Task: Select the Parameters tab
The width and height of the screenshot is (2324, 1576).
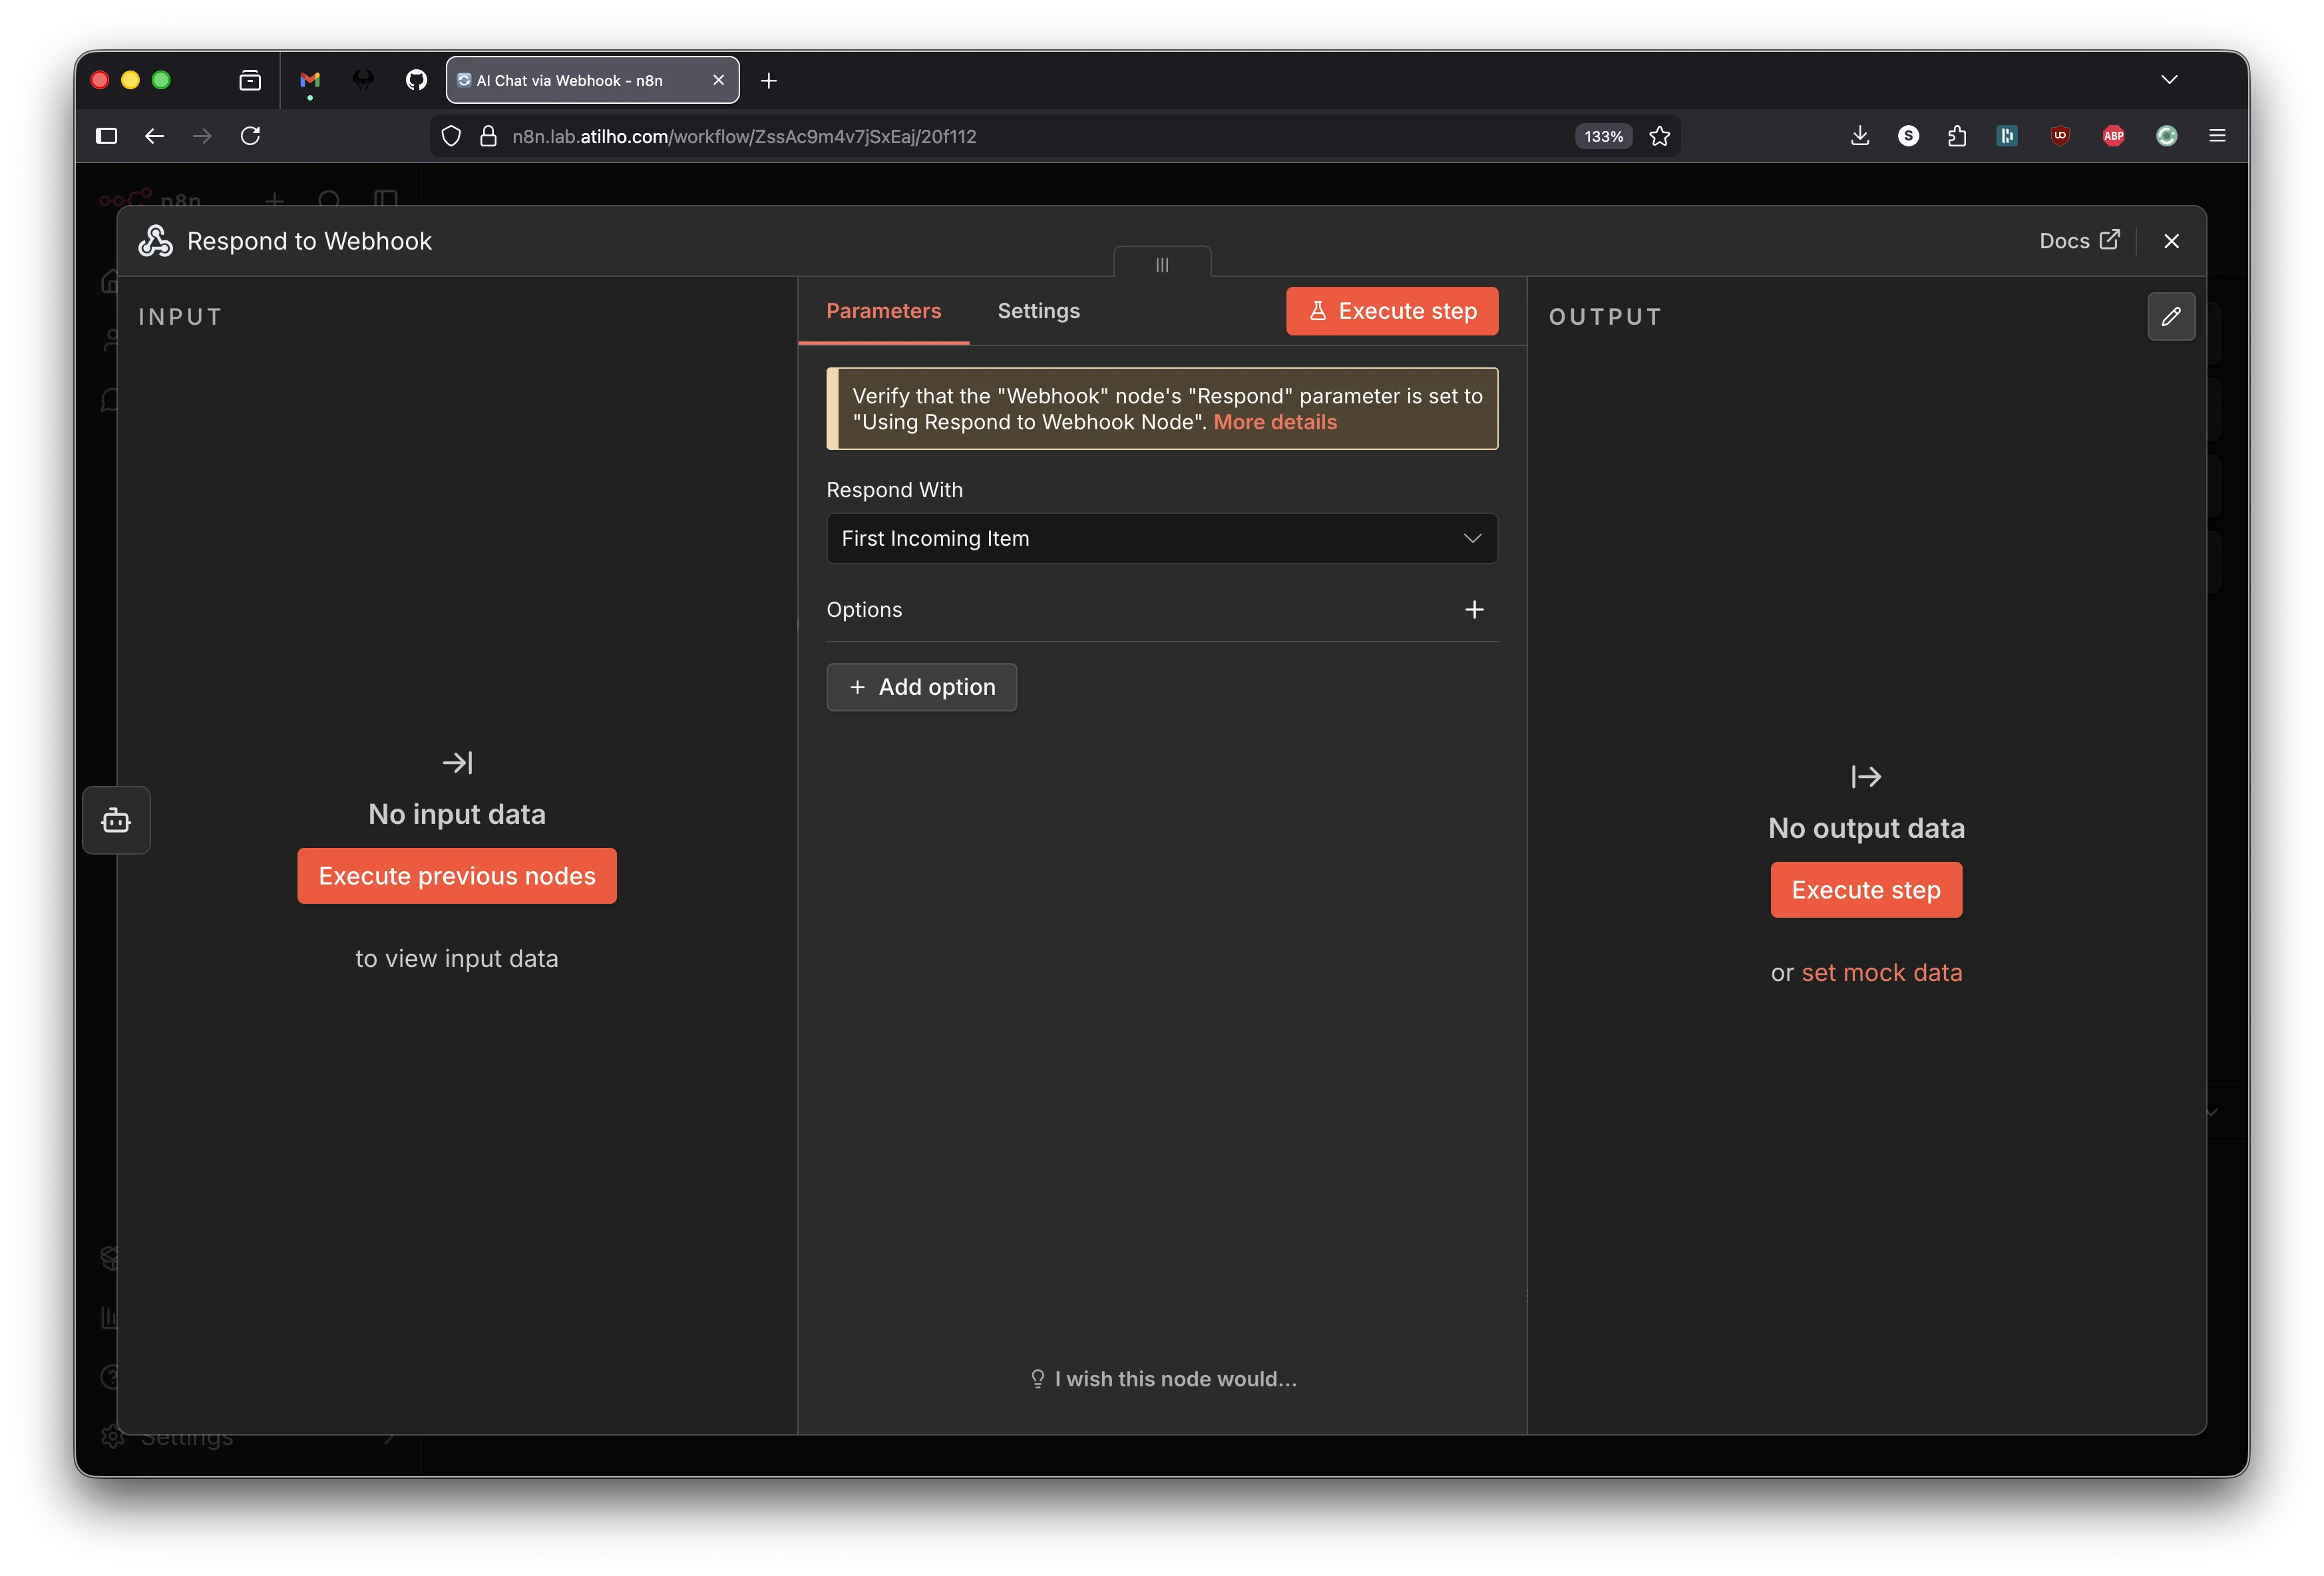Action: pyautogui.click(x=884, y=311)
